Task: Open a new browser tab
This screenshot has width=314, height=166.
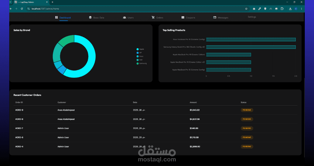Action: pyautogui.click(x=52, y=2)
